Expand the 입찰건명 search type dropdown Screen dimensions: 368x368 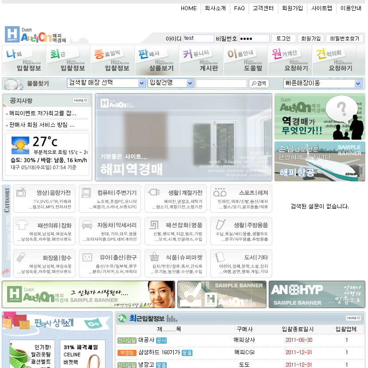[x=171, y=83]
